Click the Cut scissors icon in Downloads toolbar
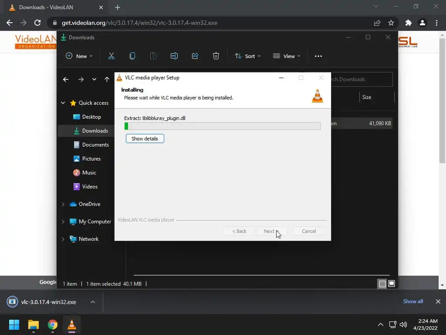 111,56
